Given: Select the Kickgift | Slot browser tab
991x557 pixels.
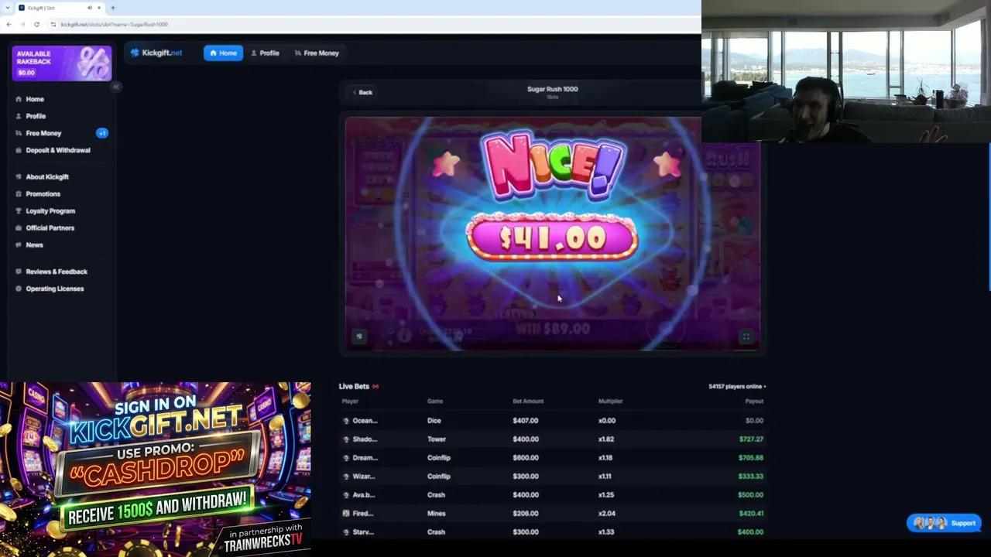Looking at the screenshot, I should (60, 8).
